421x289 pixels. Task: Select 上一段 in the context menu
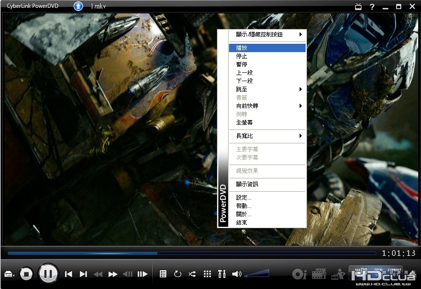267,73
